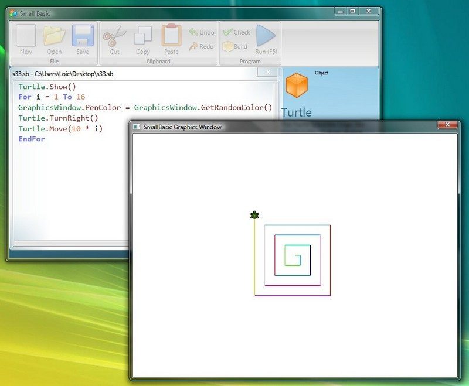469x386 pixels.
Task: Close the SmallBasic Graphics Window
Action: point(447,124)
